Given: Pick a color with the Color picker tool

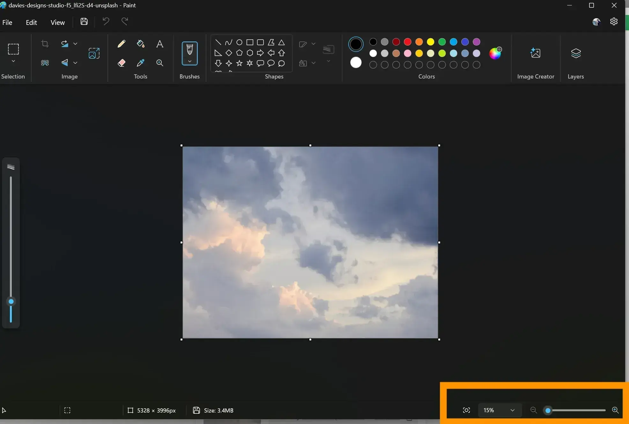Looking at the screenshot, I should tap(141, 63).
